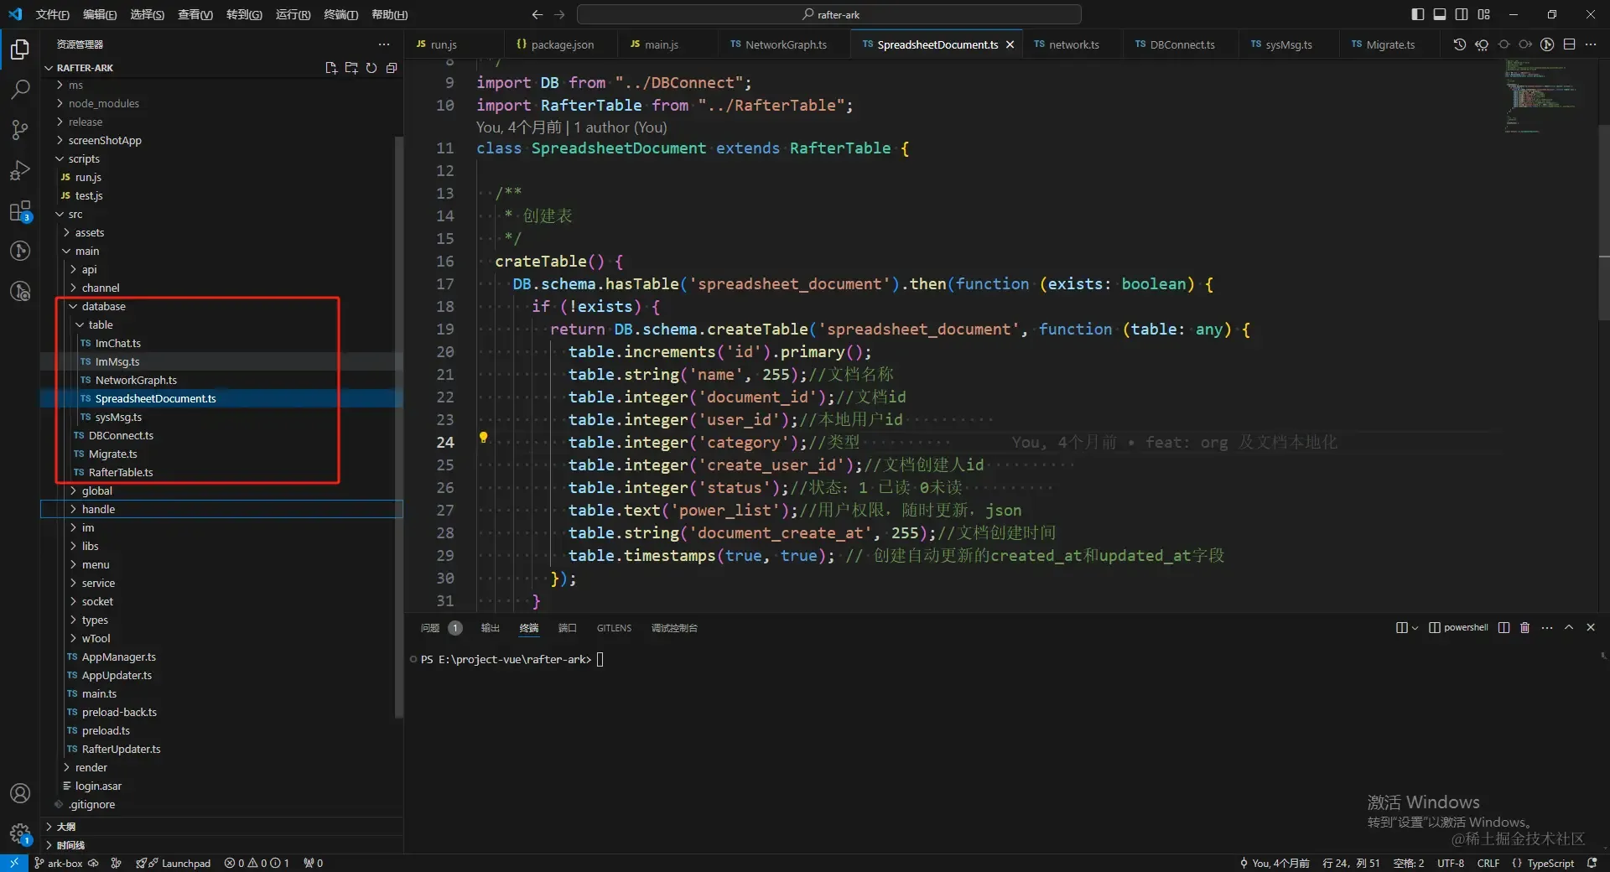The image size is (1610, 872).
Task: Change the CRLF end of line setting
Action: 1488,863
